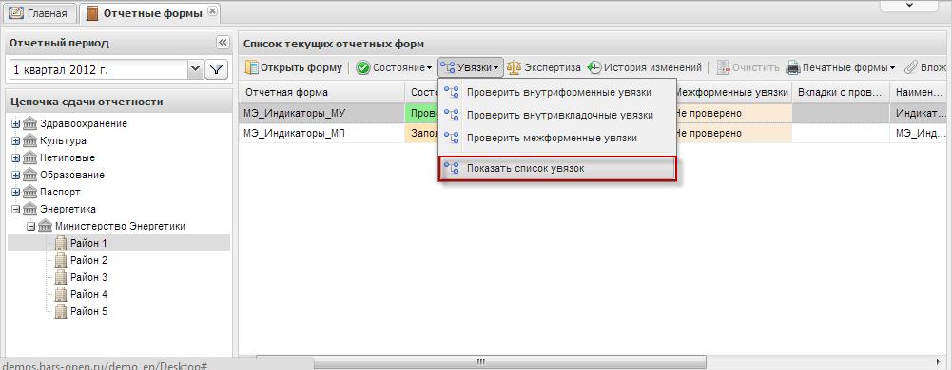
Task: Open История изменений
Action: (x=645, y=67)
